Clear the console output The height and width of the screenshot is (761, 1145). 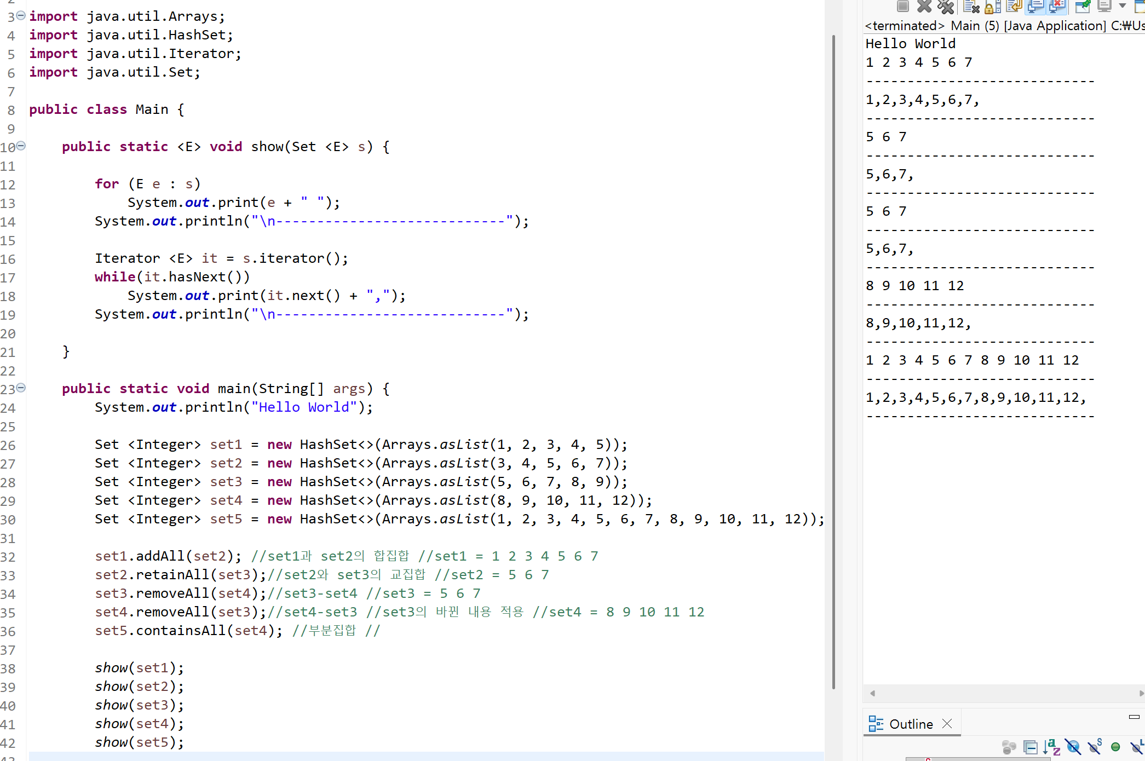point(971,7)
